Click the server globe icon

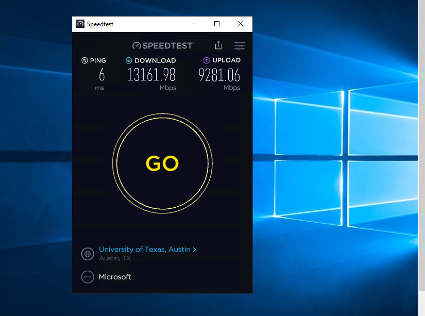coord(88,254)
